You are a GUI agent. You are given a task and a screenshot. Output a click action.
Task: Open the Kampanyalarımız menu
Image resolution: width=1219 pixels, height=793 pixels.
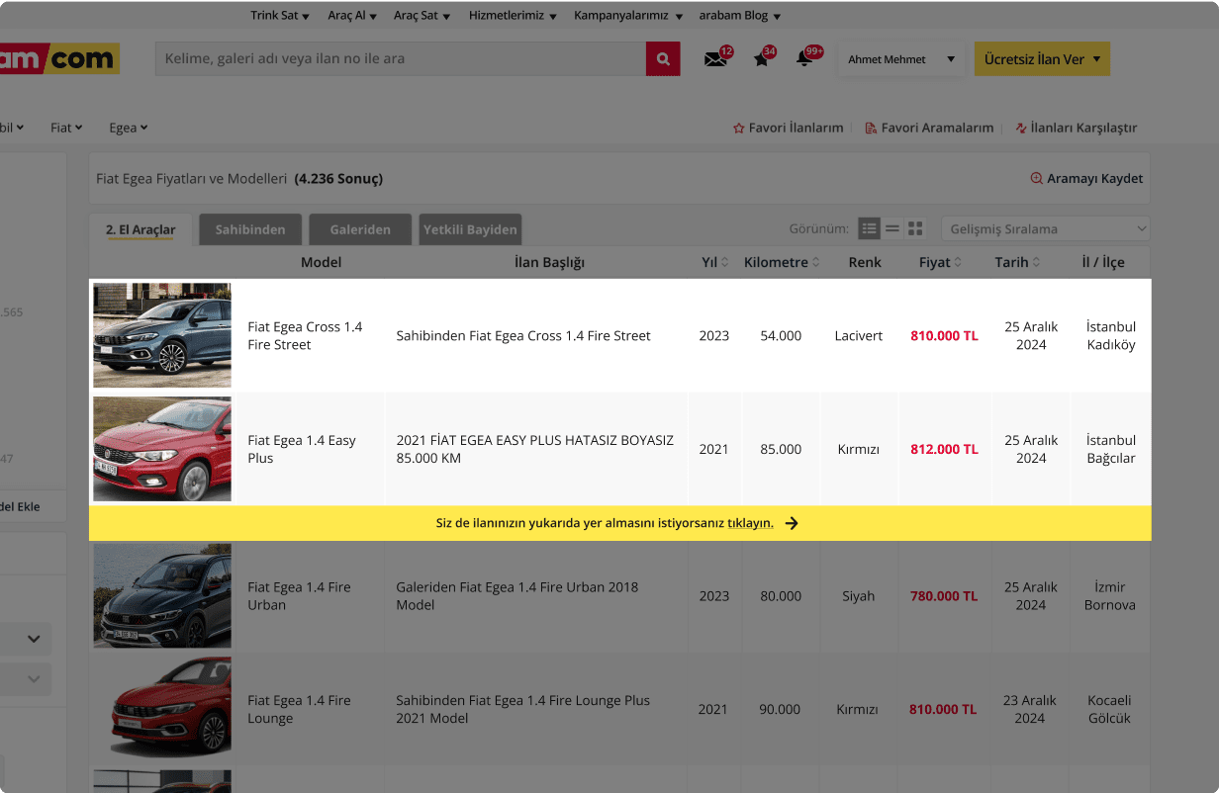[628, 16]
